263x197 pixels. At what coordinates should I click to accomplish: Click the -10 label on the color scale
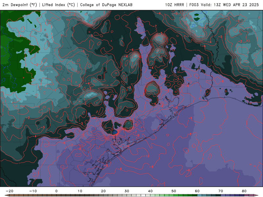33,191
